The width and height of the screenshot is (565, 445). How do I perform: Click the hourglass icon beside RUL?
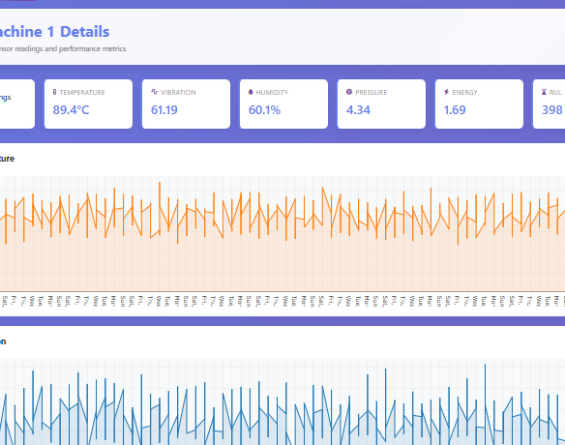point(544,92)
